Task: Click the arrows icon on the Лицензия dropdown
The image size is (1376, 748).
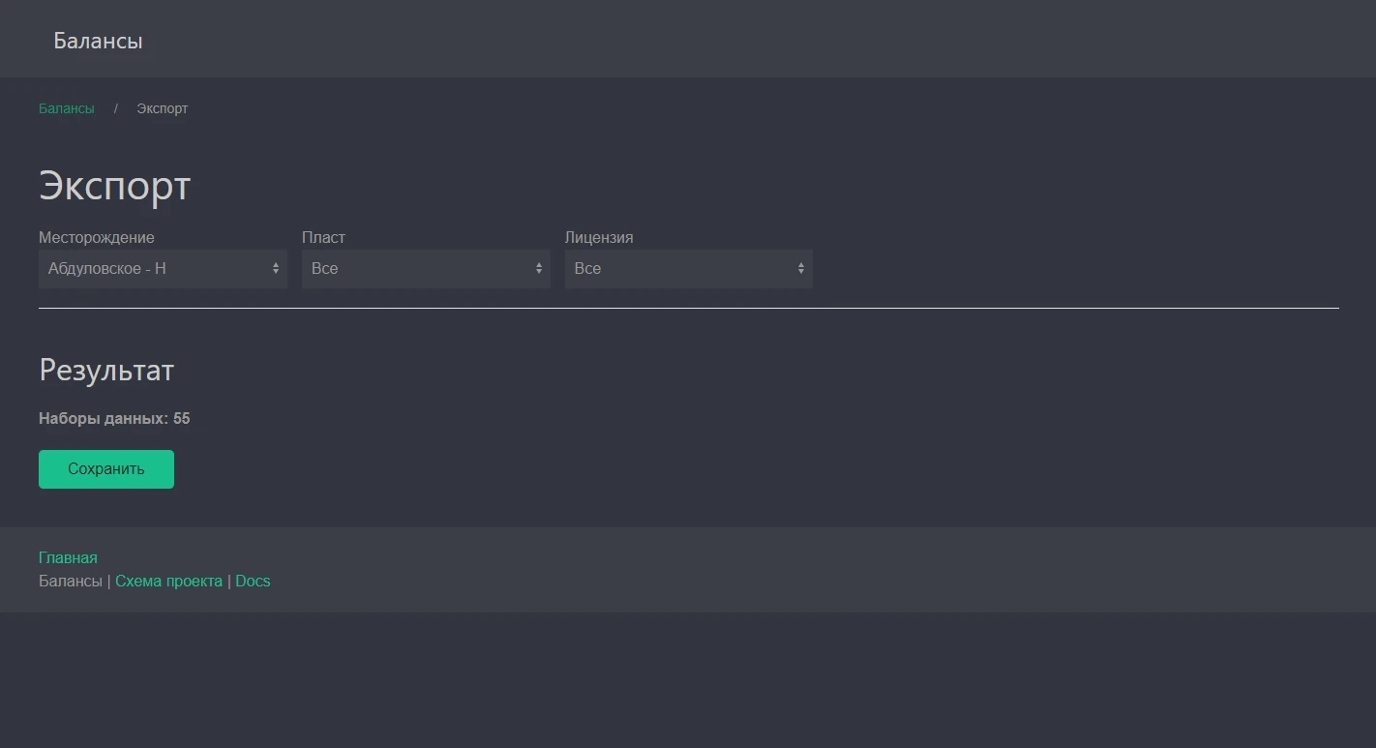Action: click(x=801, y=269)
